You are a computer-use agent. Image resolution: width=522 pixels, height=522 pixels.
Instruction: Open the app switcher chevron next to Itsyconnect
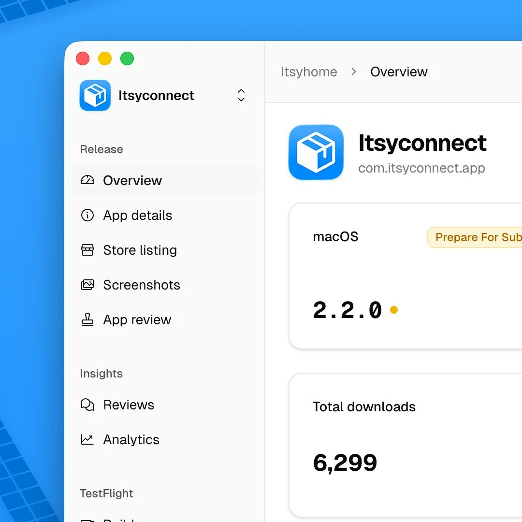tap(241, 95)
